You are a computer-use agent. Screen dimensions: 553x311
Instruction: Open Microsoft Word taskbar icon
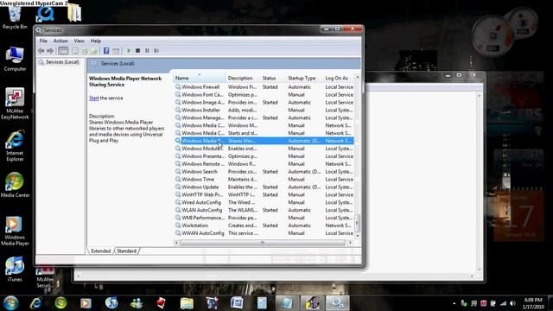237,303
